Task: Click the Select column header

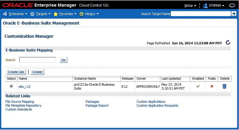Action: (x=11, y=78)
